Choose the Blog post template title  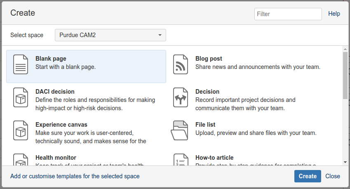pos(209,59)
